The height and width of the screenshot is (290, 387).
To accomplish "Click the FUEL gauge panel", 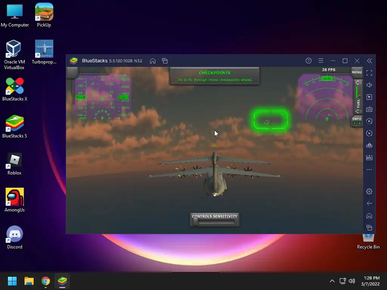I will pyautogui.click(x=358, y=97).
